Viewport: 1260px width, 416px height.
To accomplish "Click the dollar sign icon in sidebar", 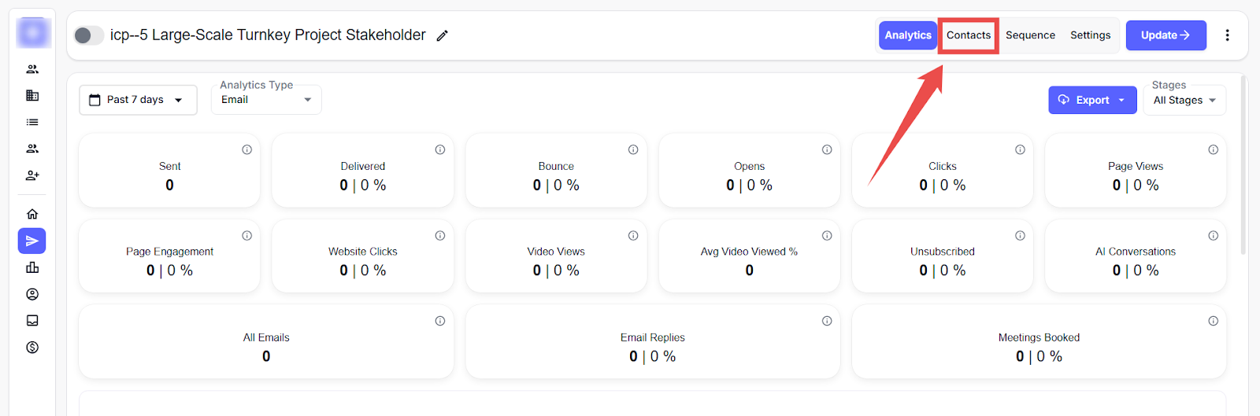I will click(32, 348).
